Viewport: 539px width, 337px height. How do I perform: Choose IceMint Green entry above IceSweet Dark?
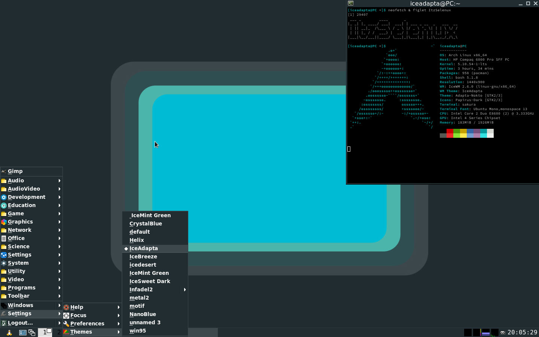tap(155, 273)
